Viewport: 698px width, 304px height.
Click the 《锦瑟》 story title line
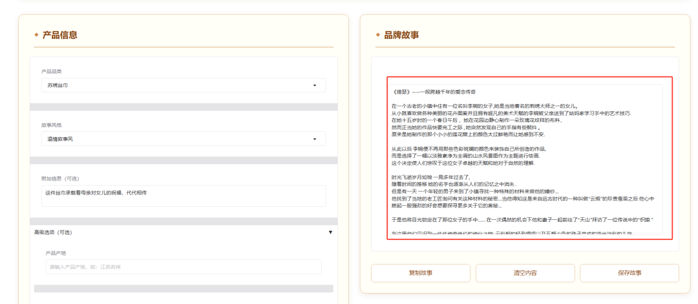click(x=434, y=92)
